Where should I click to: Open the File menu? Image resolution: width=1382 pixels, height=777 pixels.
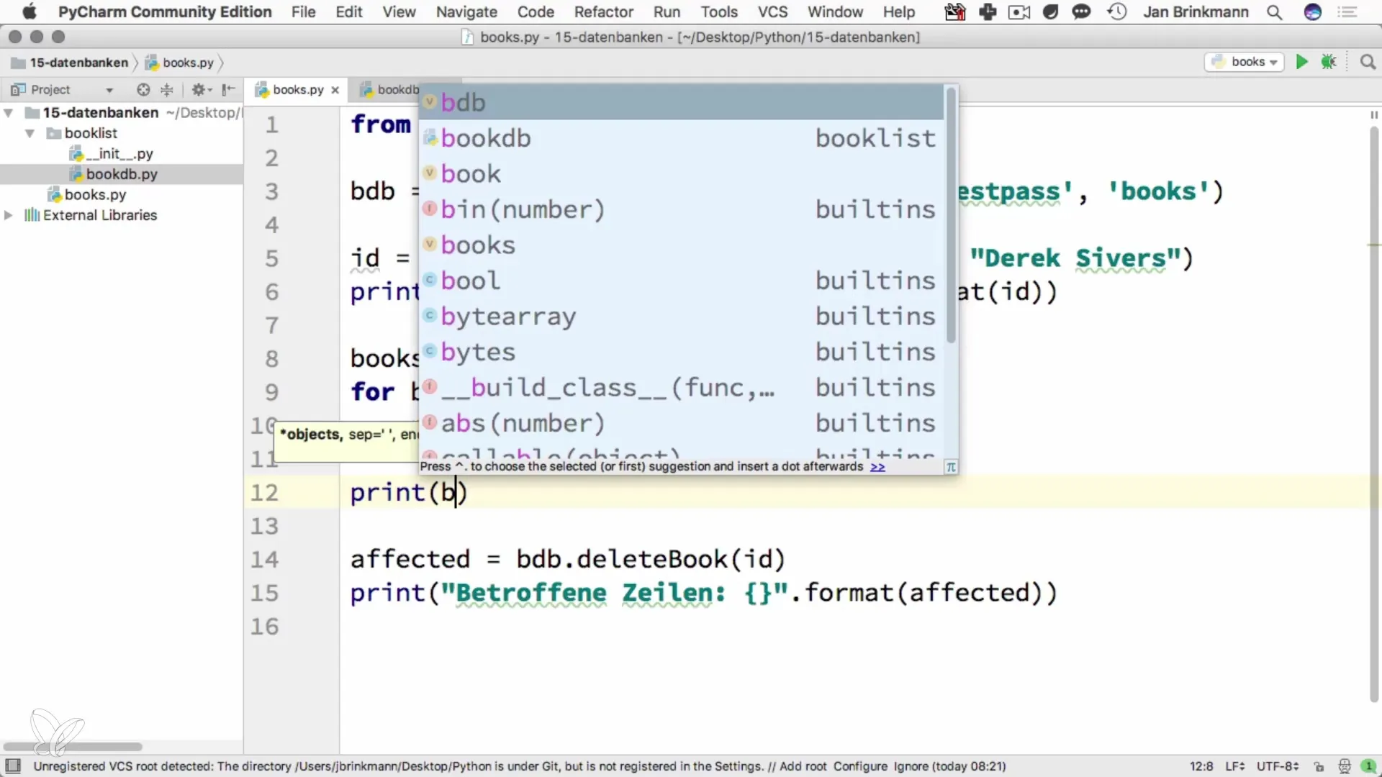[x=303, y=12]
